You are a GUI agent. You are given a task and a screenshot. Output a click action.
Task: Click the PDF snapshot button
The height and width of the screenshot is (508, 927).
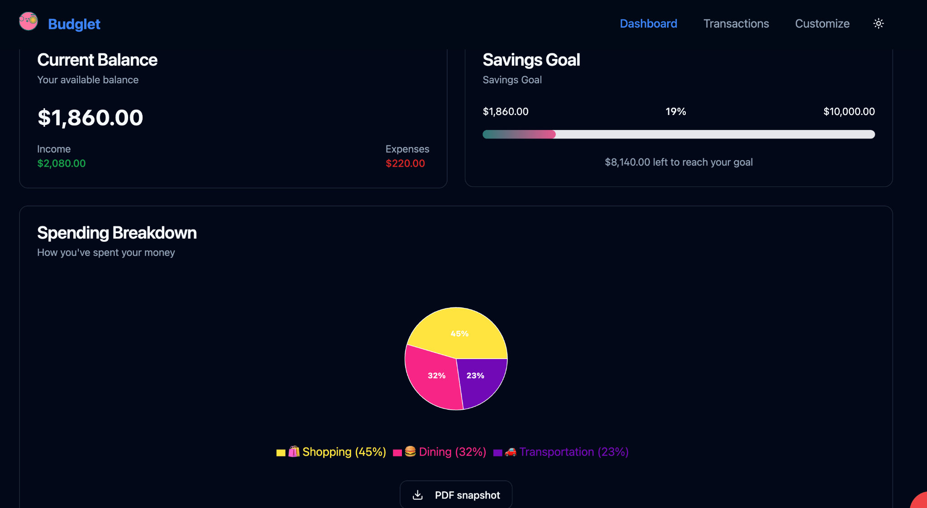pyautogui.click(x=456, y=495)
